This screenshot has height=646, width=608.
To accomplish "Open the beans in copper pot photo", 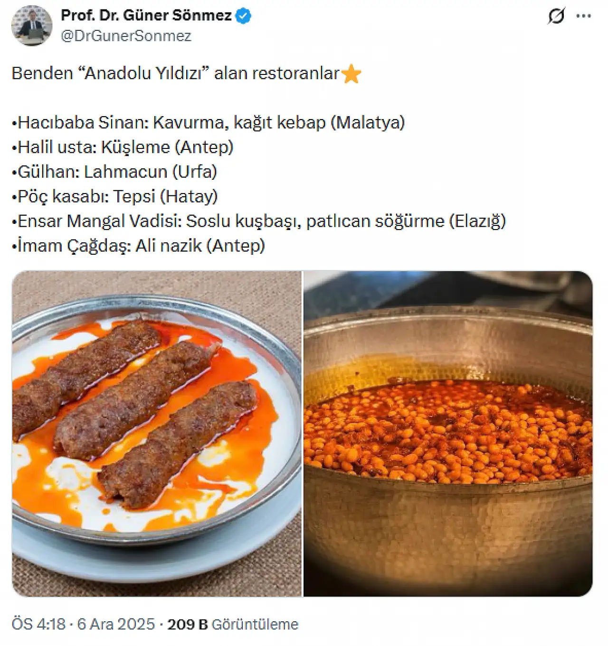I will coord(448,434).
